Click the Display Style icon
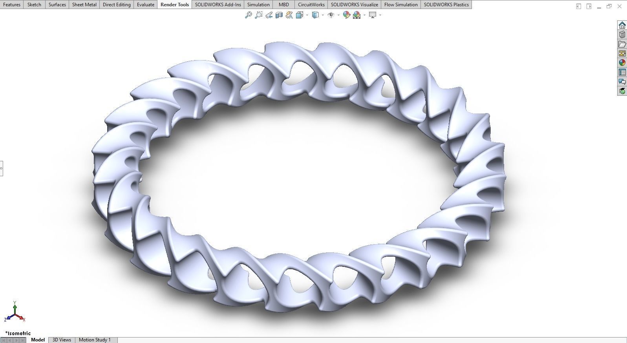The image size is (627, 343). [315, 15]
